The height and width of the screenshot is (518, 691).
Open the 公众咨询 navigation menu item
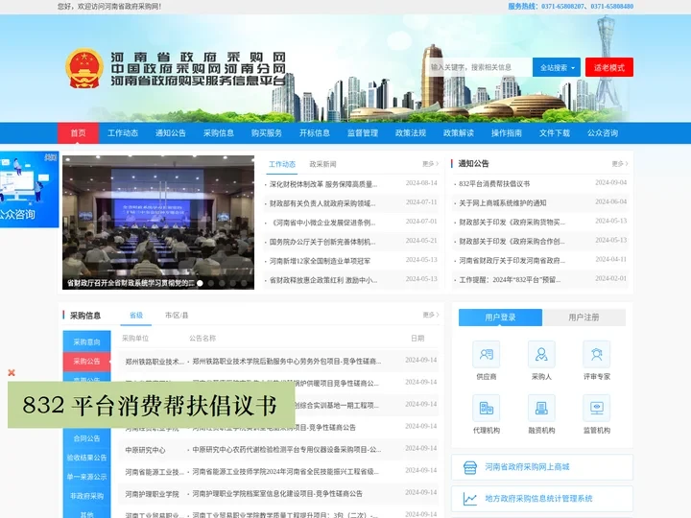coord(603,133)
